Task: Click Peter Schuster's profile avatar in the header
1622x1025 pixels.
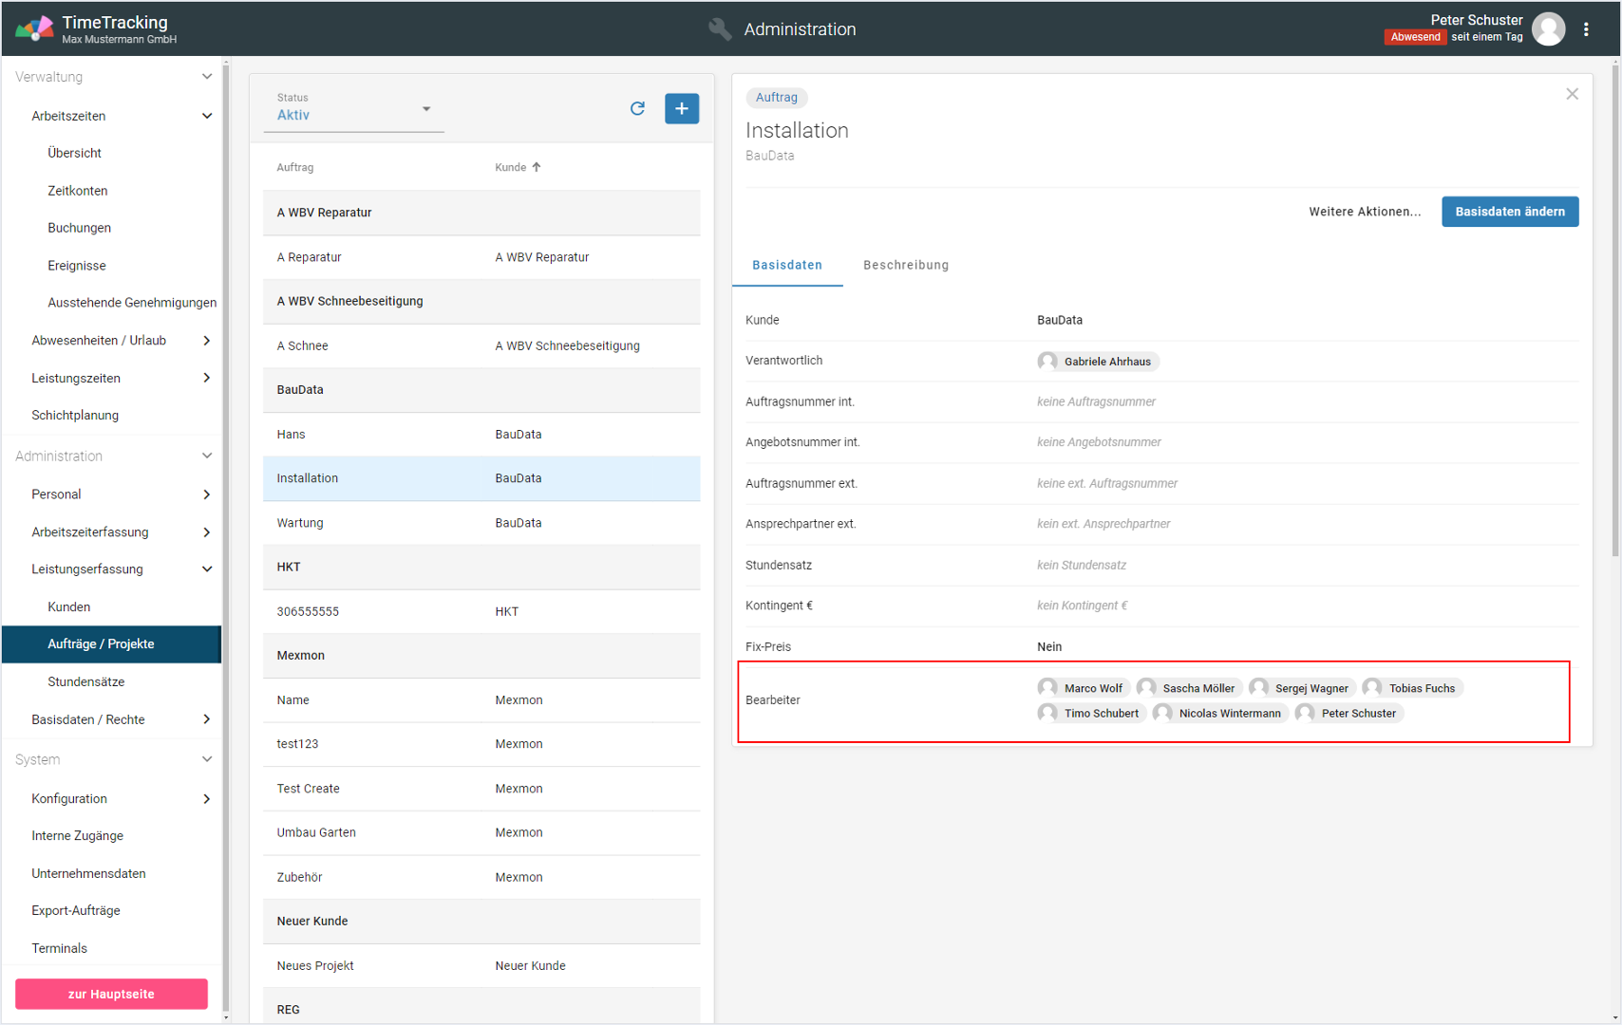Action: (1548, 29)
